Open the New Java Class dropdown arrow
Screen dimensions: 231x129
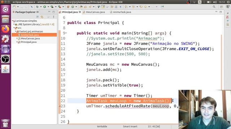tap(76, 7)
